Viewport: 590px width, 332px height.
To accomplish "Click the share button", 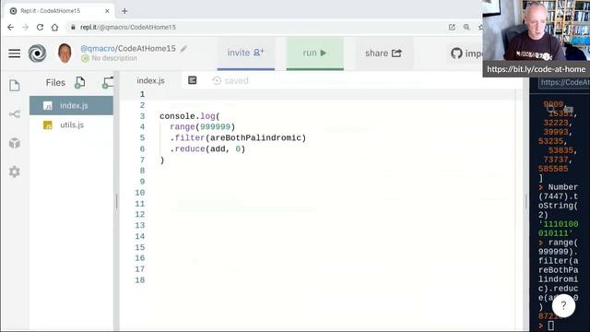I will click(383, 53).
